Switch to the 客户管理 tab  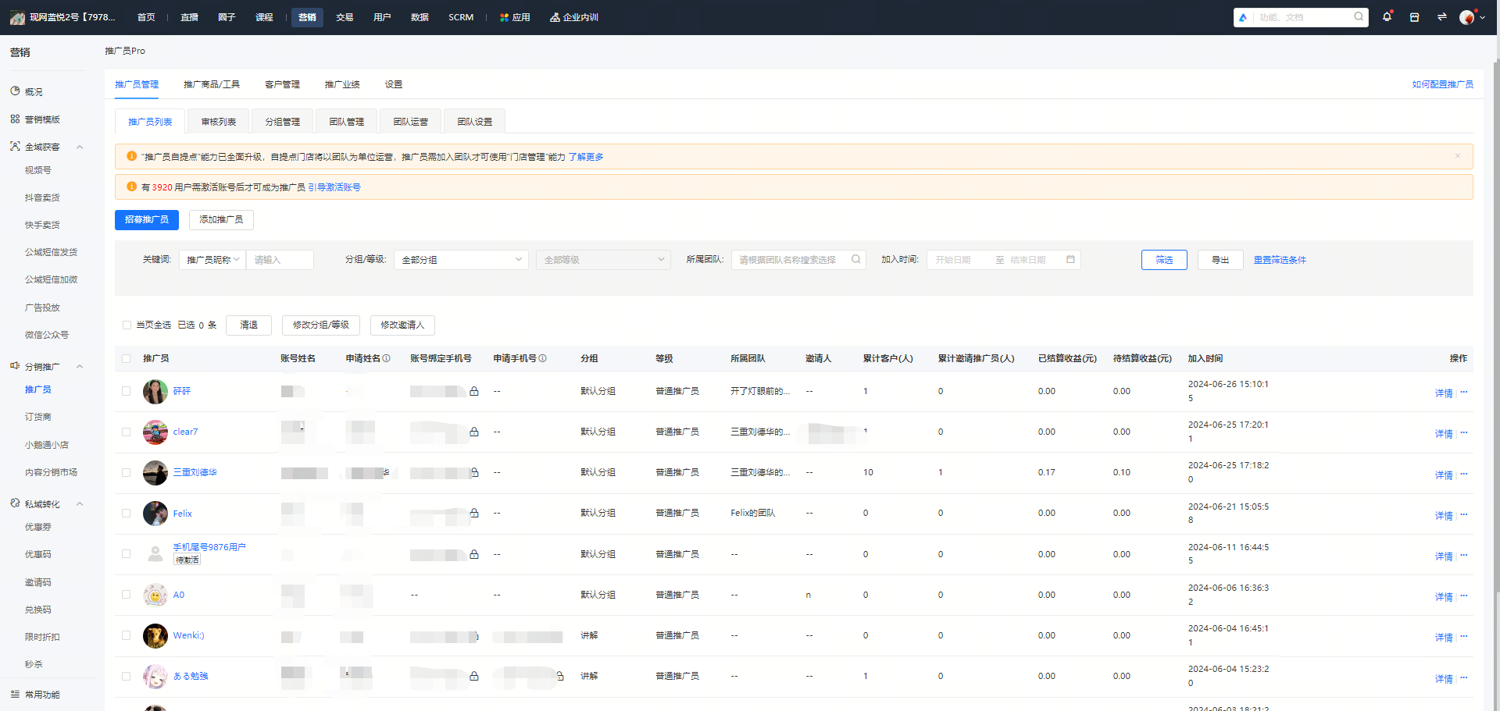pos(282,84)
